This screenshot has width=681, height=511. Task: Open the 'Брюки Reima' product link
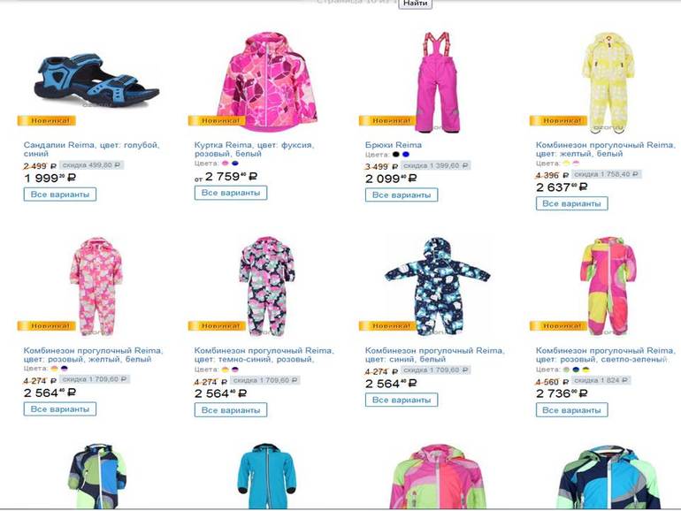[x=394, y=145]
